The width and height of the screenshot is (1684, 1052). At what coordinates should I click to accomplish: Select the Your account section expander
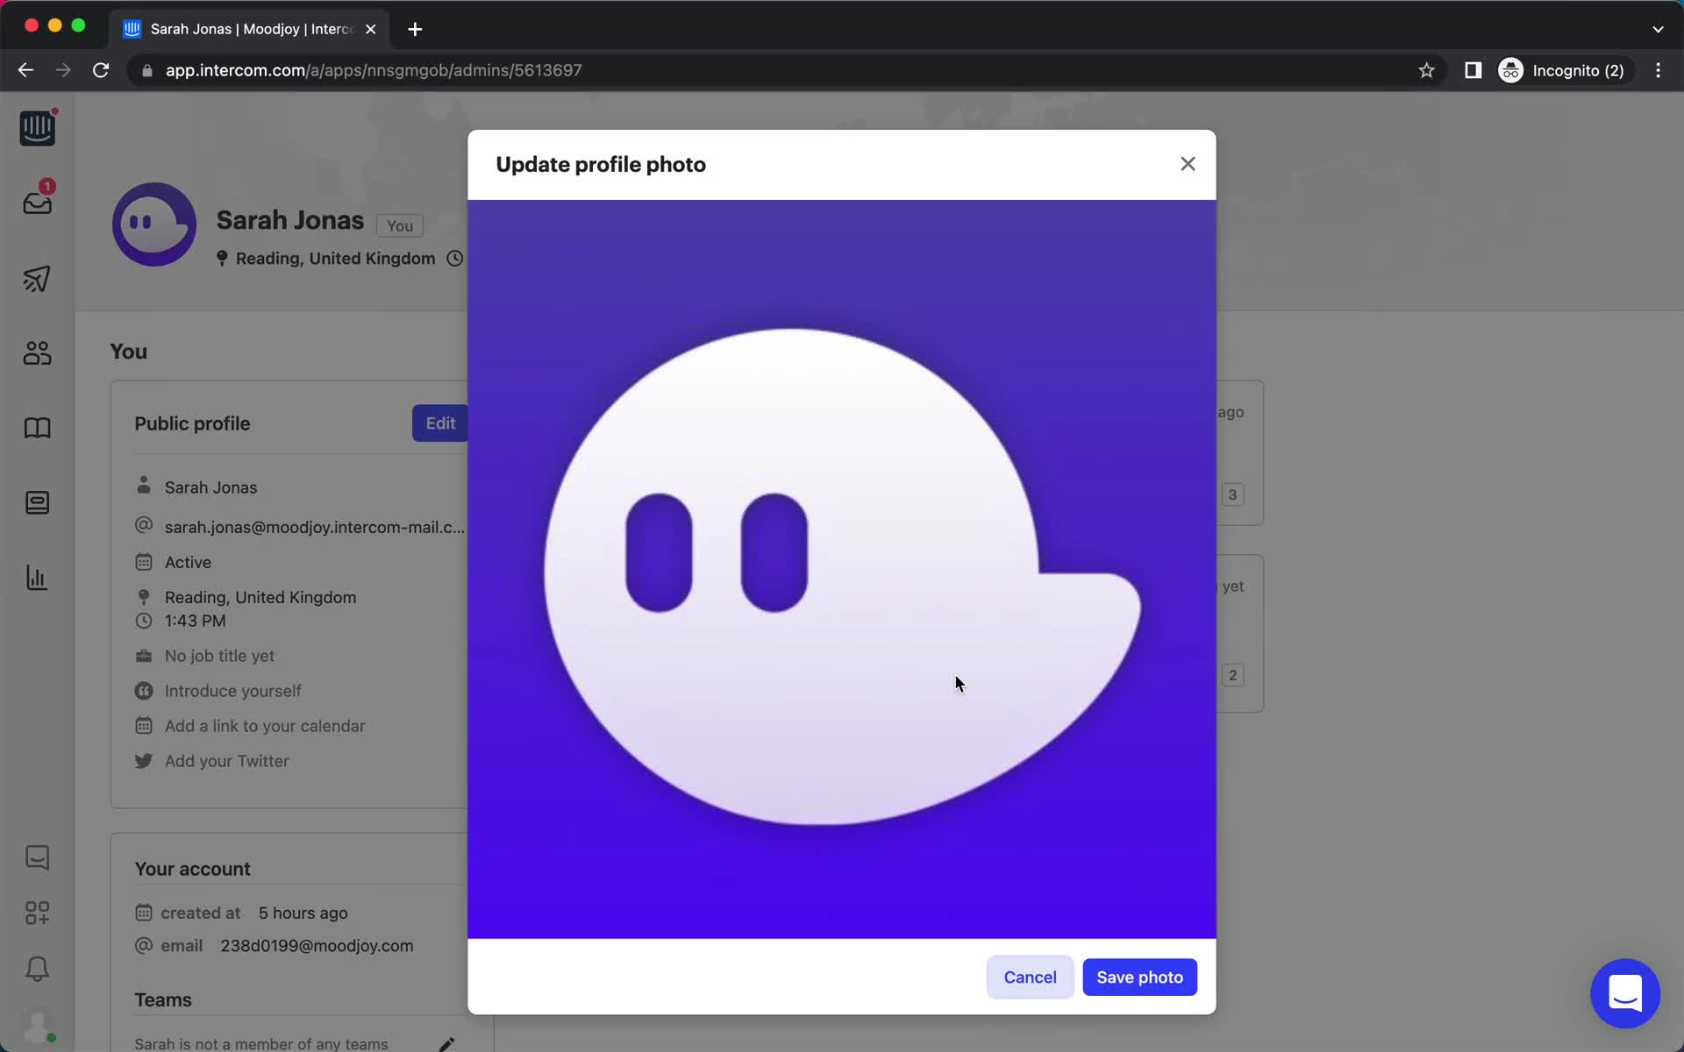click(x=191, y=868)
